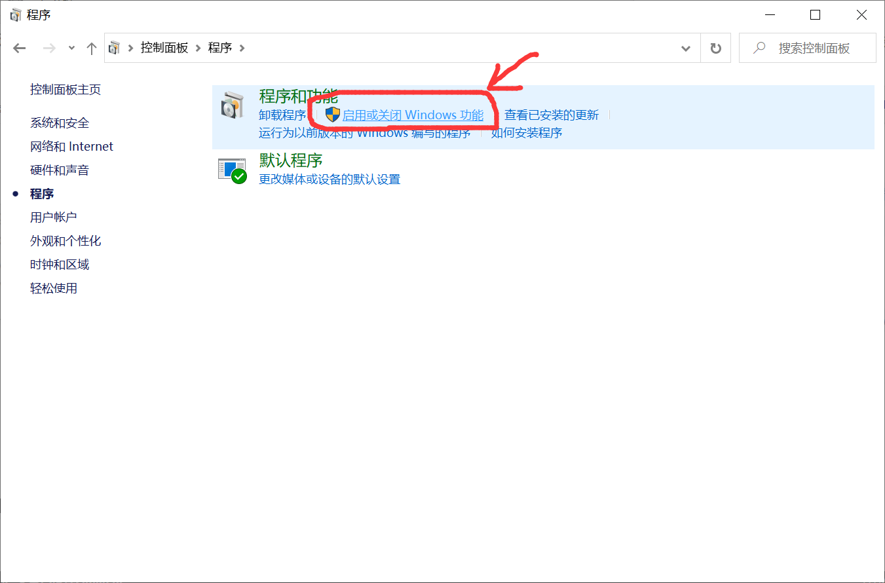Go up one level with Up arrow
Viewport: 885px width, 583px height.
[x=92, y=48]
